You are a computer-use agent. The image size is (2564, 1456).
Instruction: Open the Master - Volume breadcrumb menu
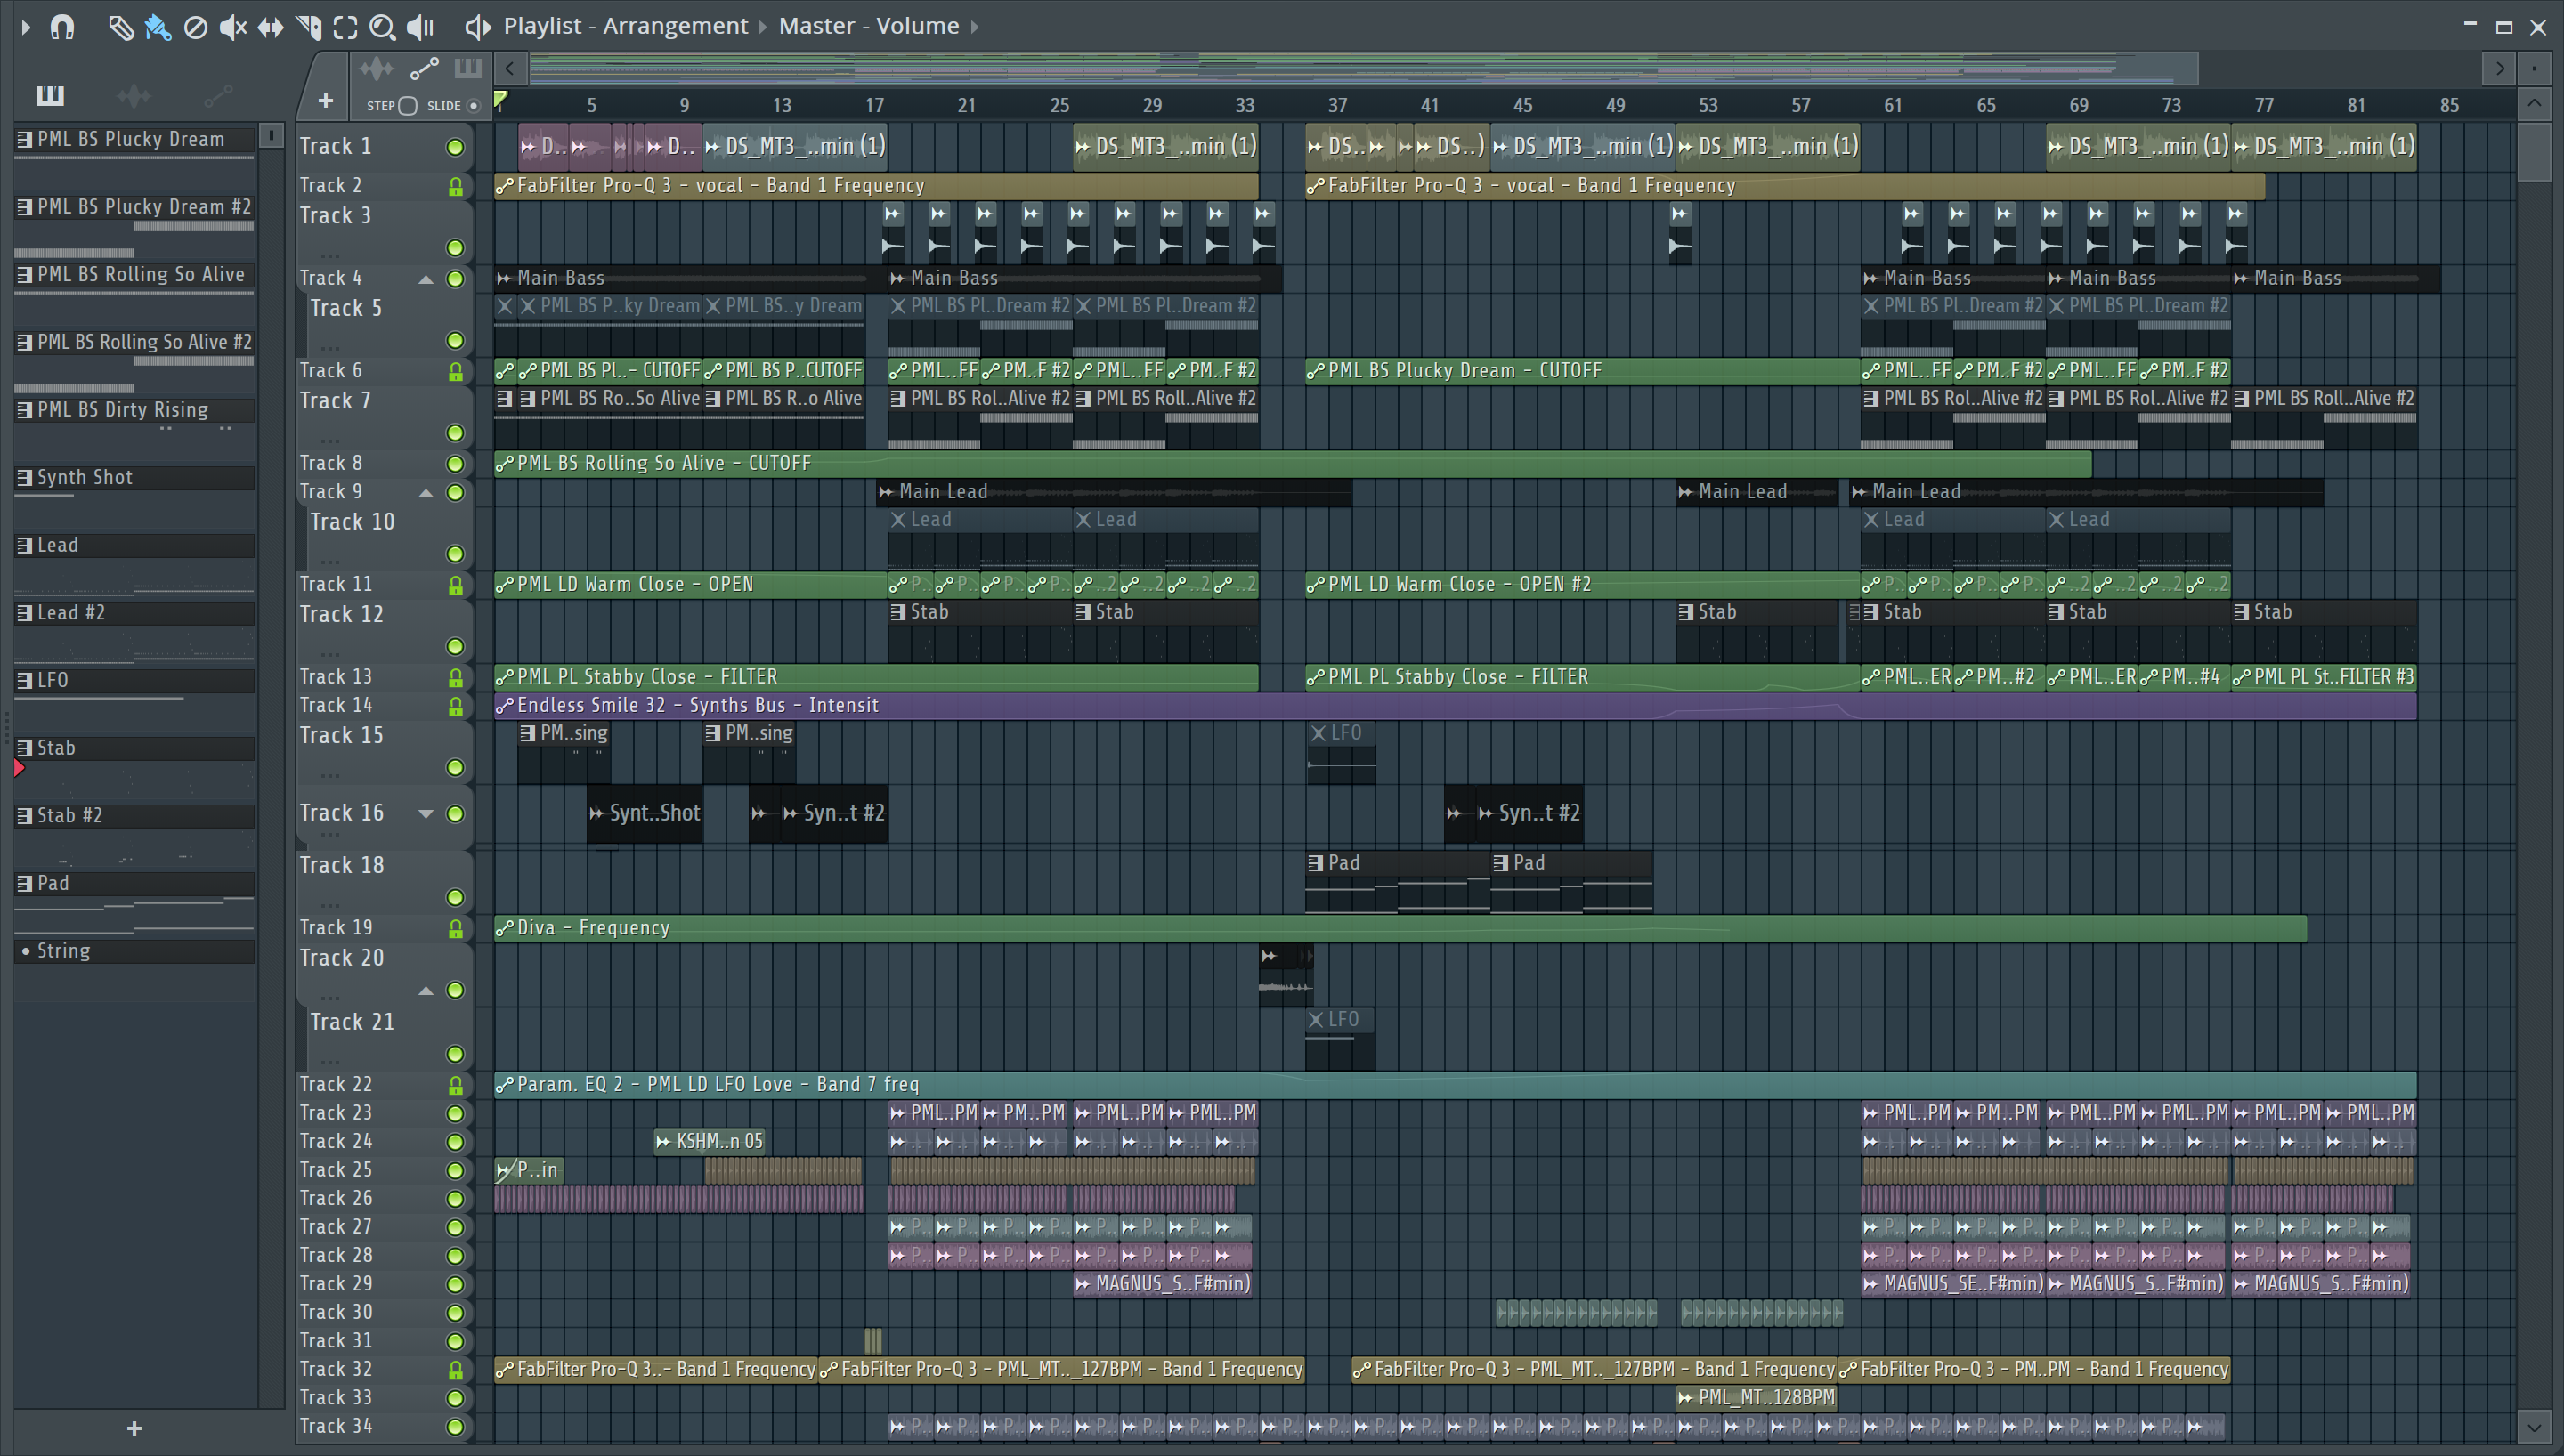click(x=868, y=26)
